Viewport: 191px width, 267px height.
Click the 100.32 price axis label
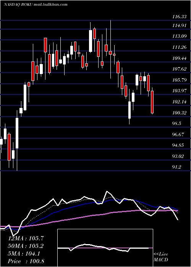coord(179,113)
